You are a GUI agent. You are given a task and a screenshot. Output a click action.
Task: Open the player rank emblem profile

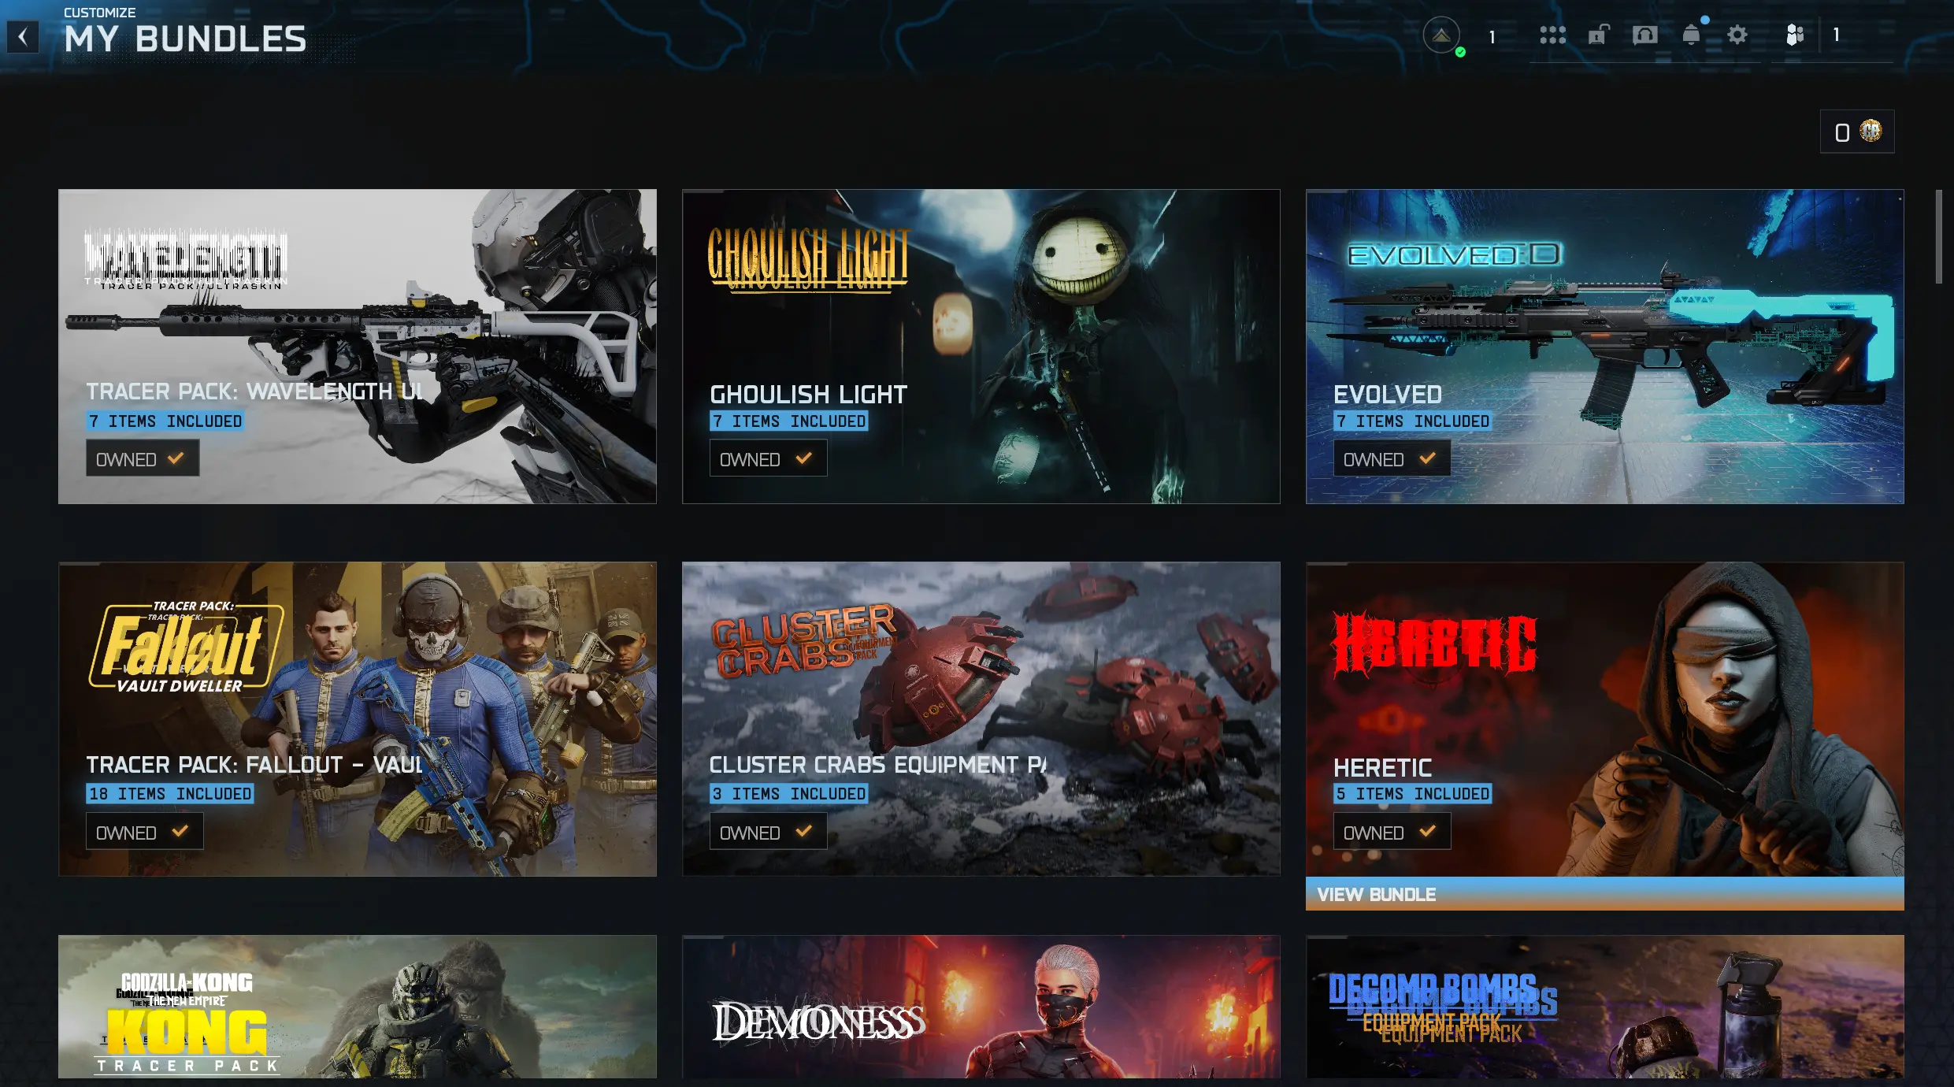(1440, 35)
